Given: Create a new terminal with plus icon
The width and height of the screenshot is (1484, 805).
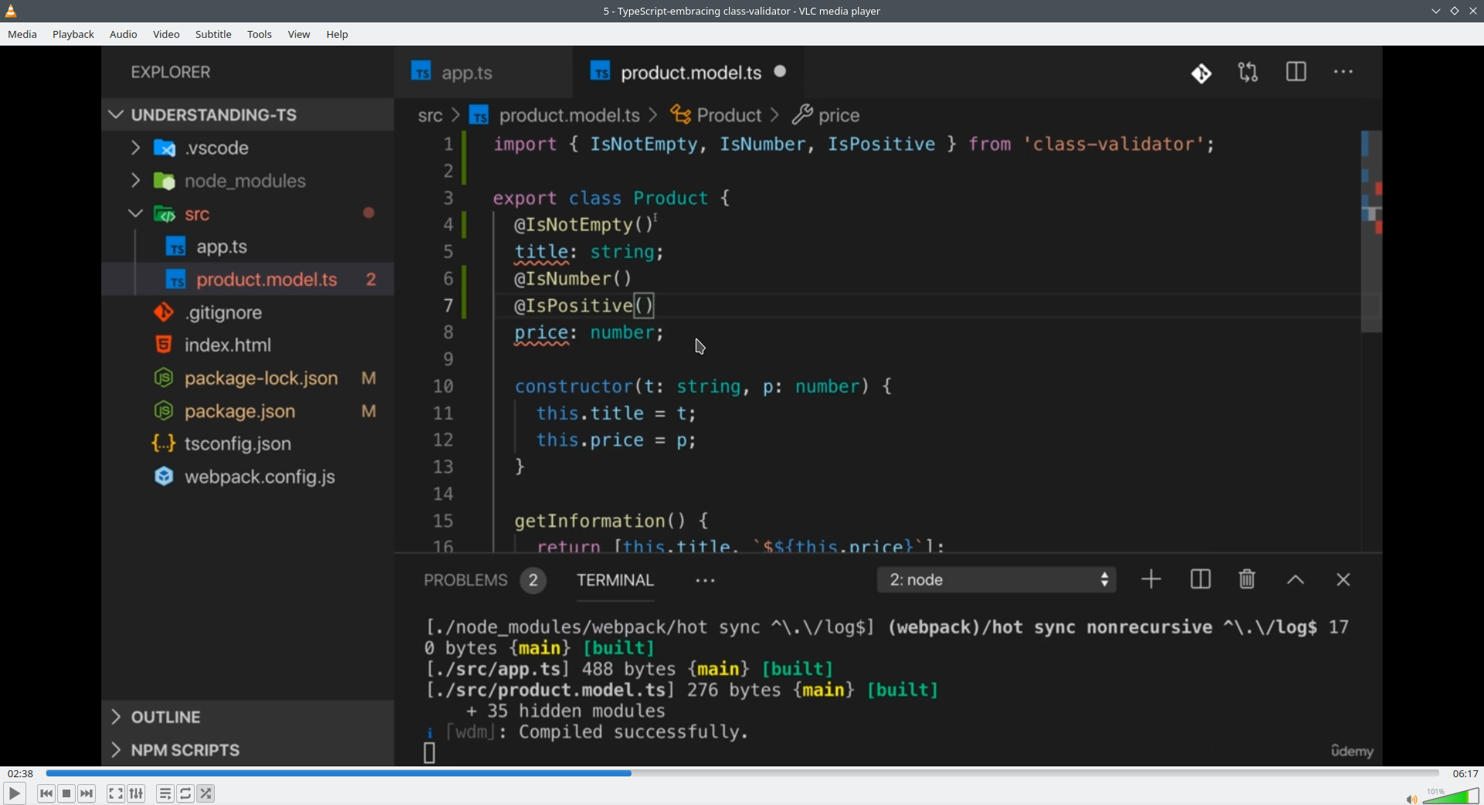Looking at the screenshot, I should [x=1151, y=579].
